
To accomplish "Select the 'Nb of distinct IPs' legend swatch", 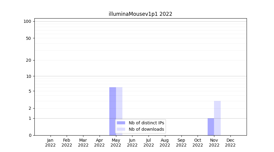I will (x=121, y=123).
